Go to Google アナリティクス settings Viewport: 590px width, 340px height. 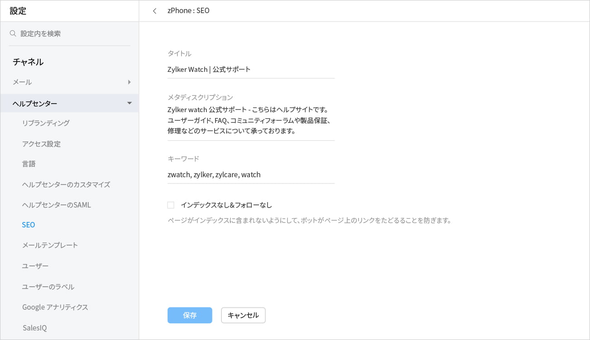pos(55,307)
